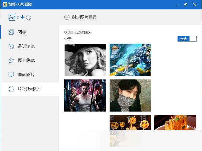Click the ABC看图 app logo in title bar

click(5, 4)
